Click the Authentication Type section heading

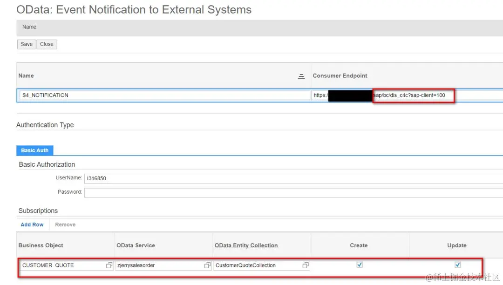point(45,125)
